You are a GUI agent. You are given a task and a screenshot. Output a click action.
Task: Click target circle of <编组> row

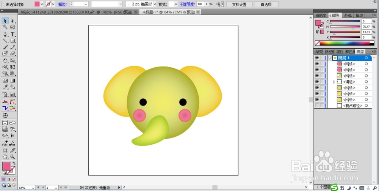[x=366, y=82]
